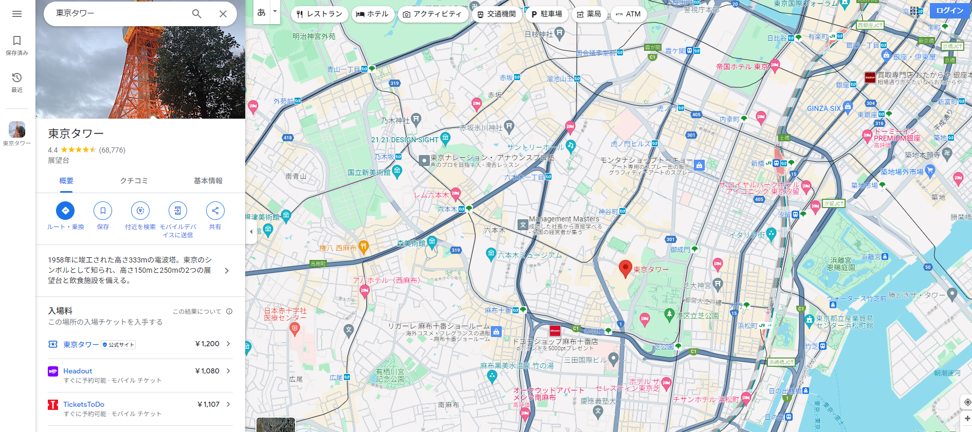The image size is (972, 432).
Task: Send to mobile device icon
Action: pyautogui.click(x=178, y=211)
